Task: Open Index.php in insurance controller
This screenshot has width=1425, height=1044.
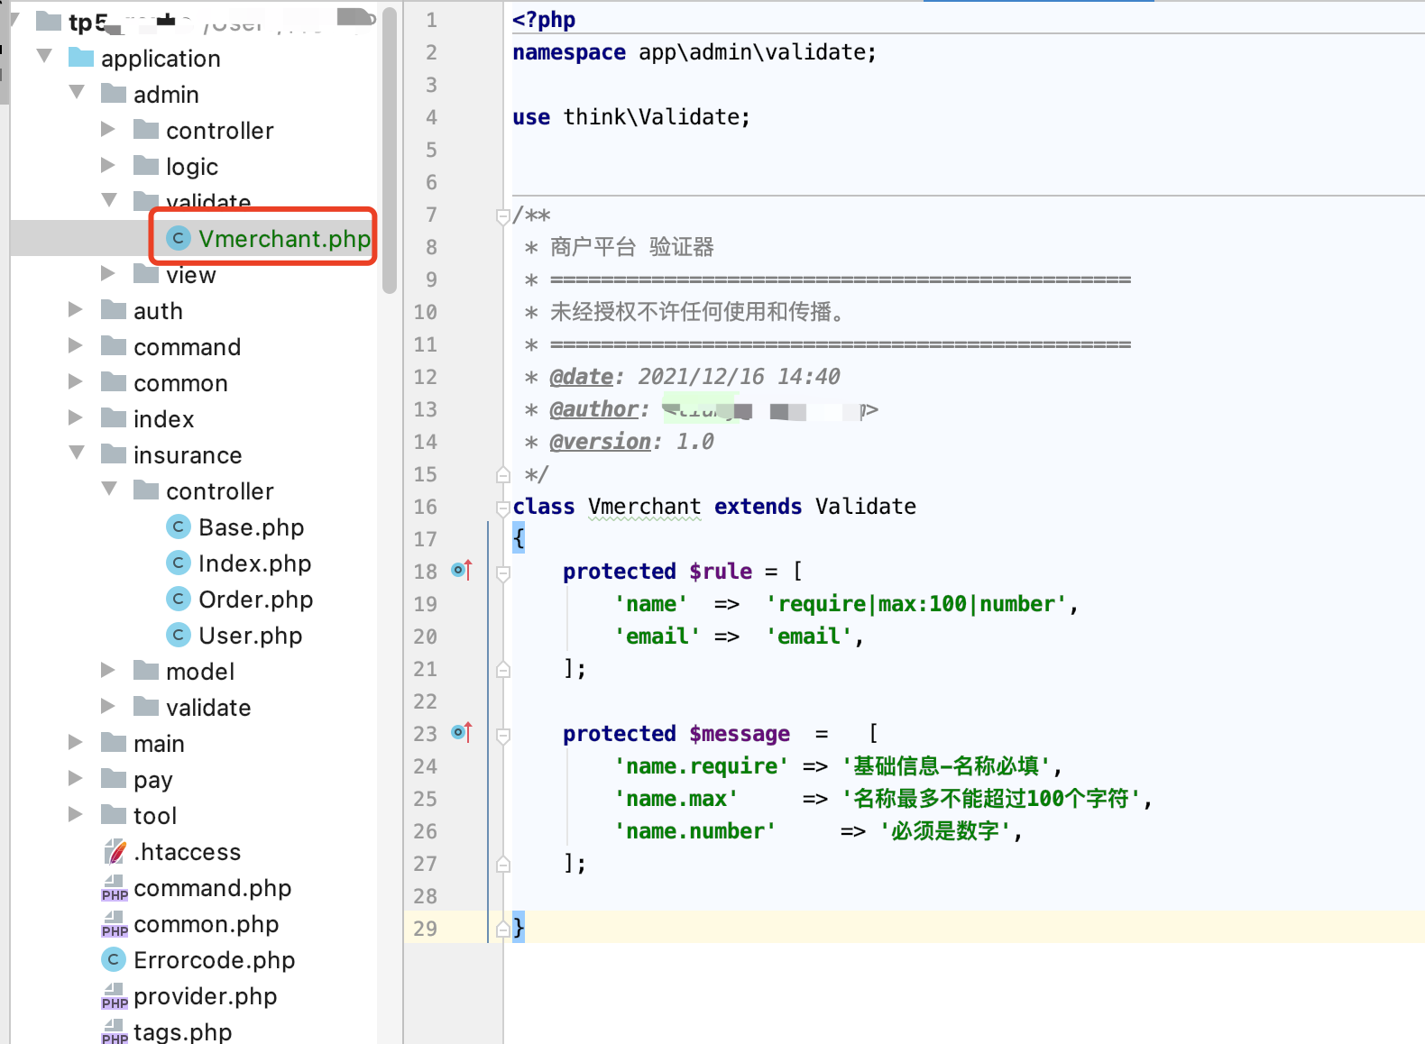Action: (254, 563)
